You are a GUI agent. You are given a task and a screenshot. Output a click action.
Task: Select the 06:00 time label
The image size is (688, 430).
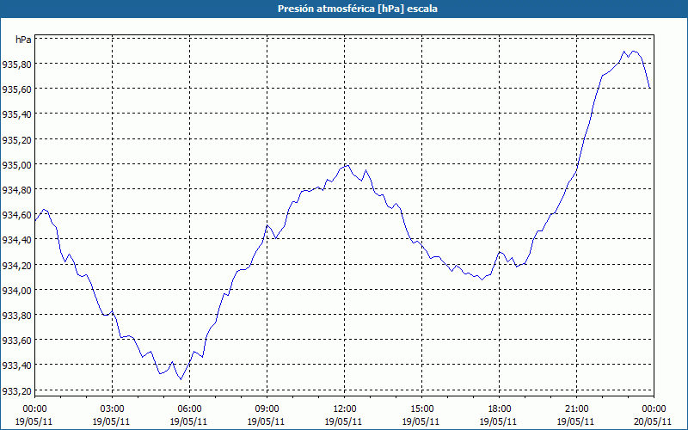[x=189, y=409]
